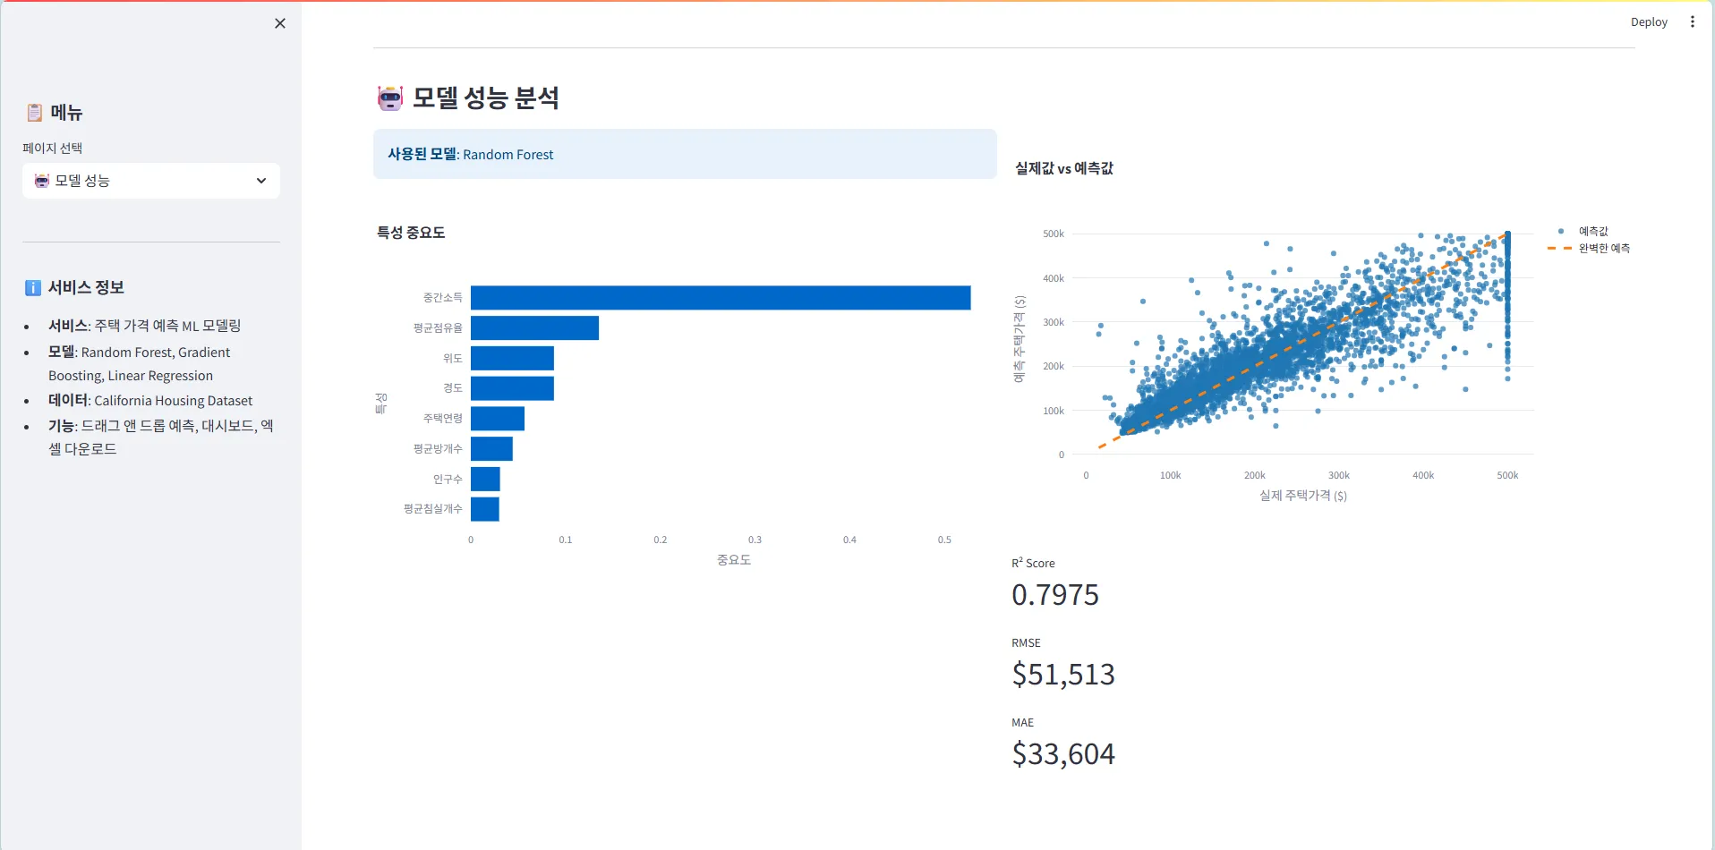Click the dropdown chevron arrow in sidebar
Image resolution: width=1715 pixels, height=850 pixels.
click(261, 181)
